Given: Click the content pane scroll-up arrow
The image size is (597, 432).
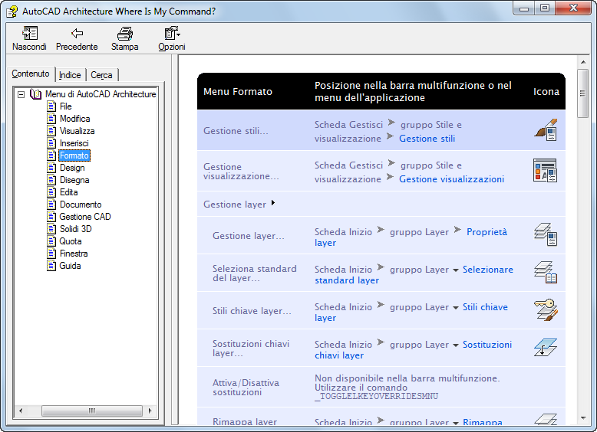Looking at the screenshot, I should [583, 61].
